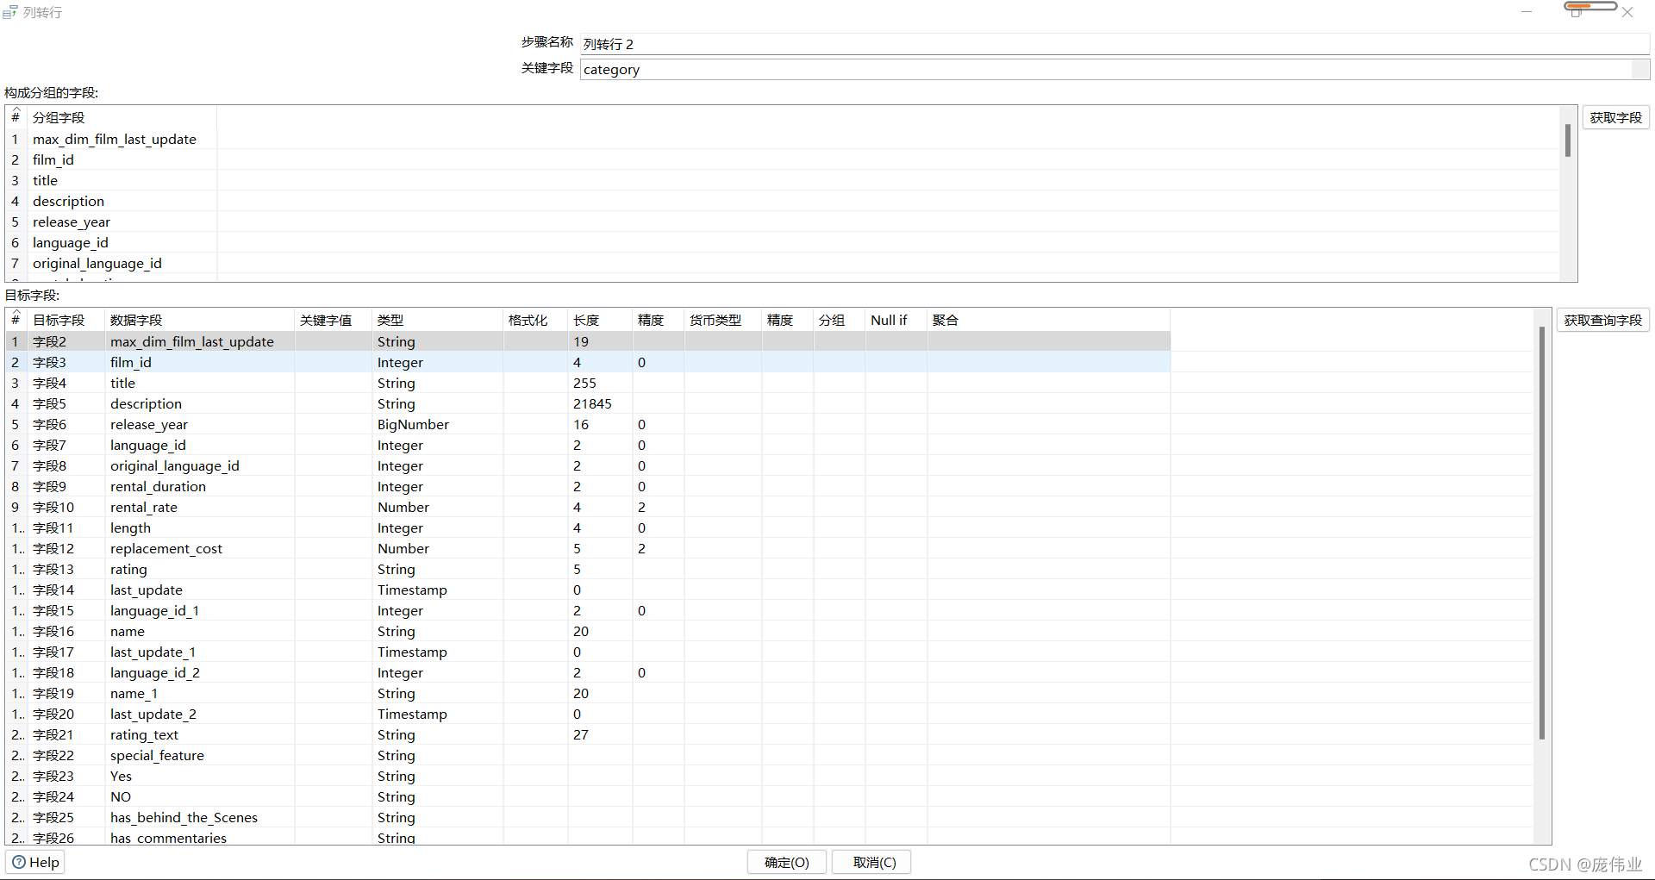
Task: Click the 聚合 column header
Action: pos(1048,320)
